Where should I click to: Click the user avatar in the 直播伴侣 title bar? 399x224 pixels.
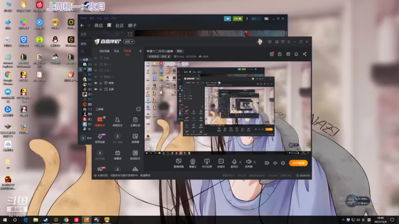click(260, 42)
